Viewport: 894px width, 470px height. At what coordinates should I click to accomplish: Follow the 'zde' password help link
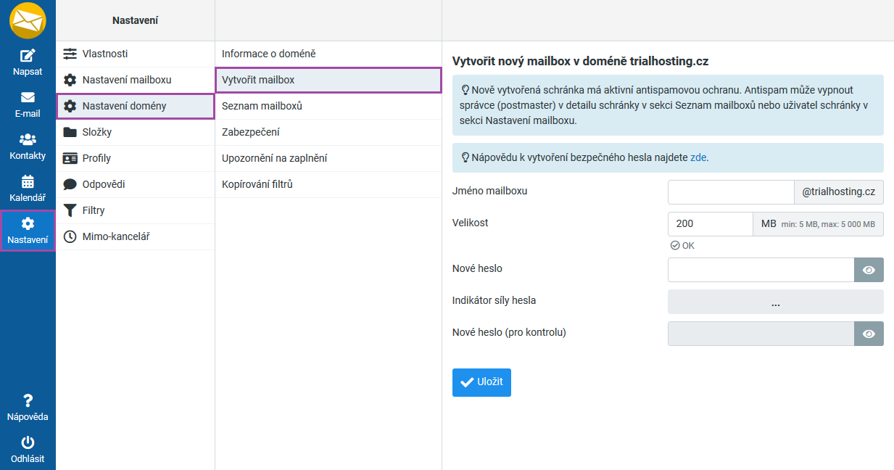pos(698,157)
